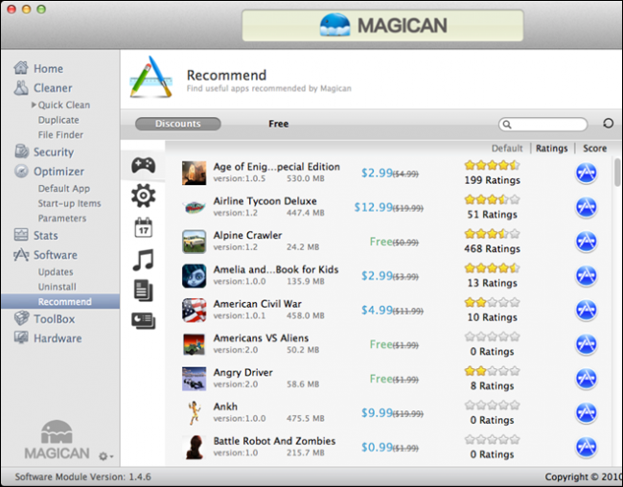Screen dimensions: 623x487
Task: Click the Amelia Book for Kids thumbnail
Action: tap(194, 275)
